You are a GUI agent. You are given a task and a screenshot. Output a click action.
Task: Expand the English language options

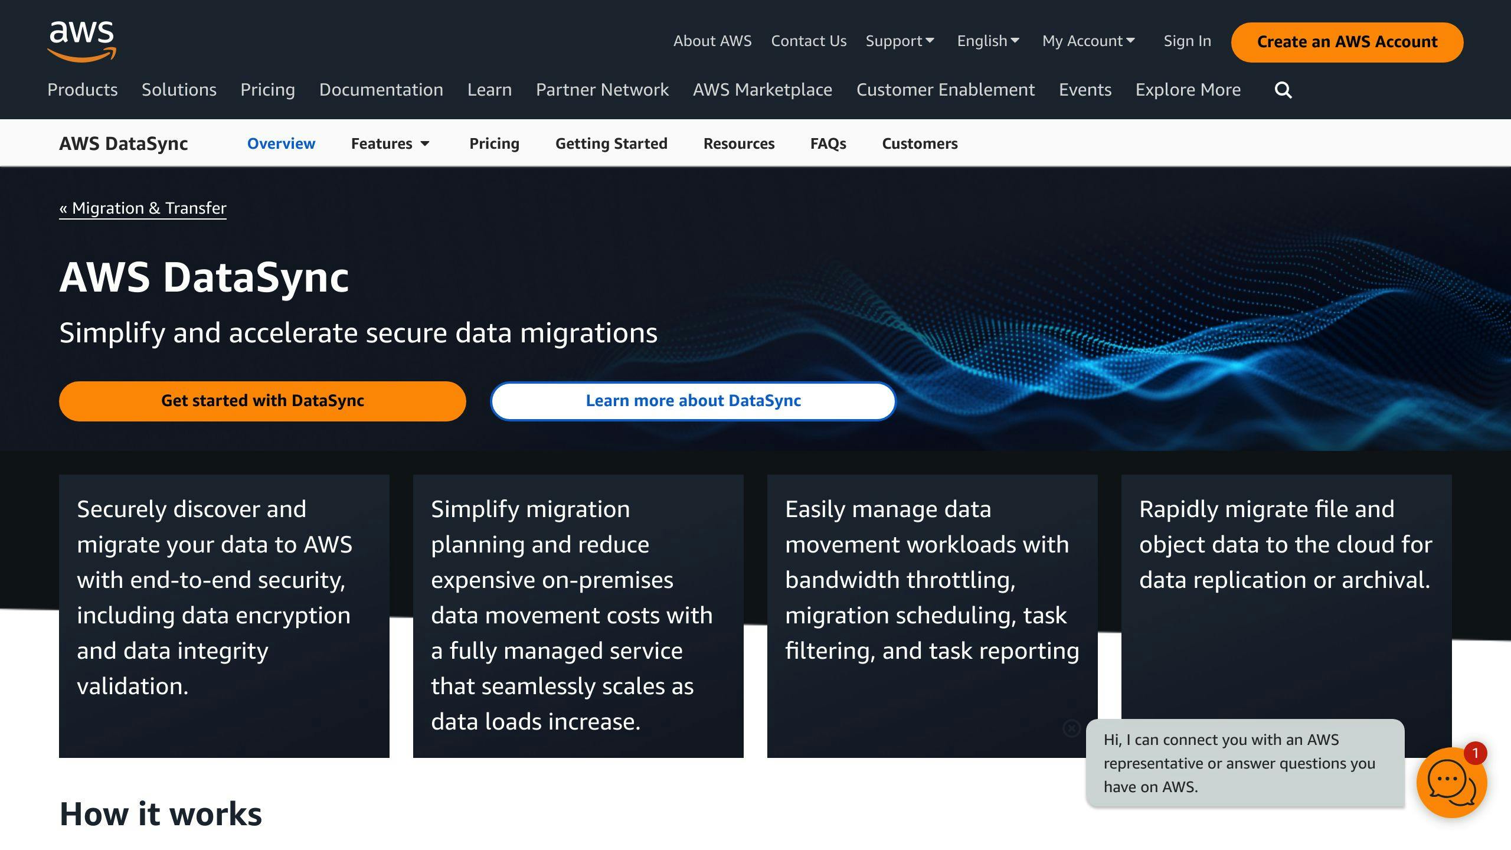(x=986, y=41)
